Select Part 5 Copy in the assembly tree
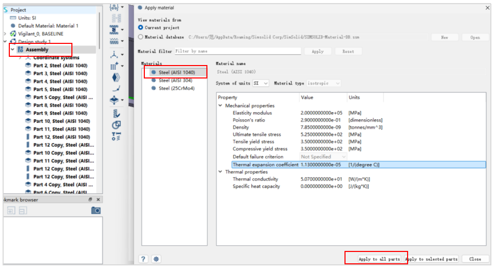The image size is (495, 269). pos(63,98)
